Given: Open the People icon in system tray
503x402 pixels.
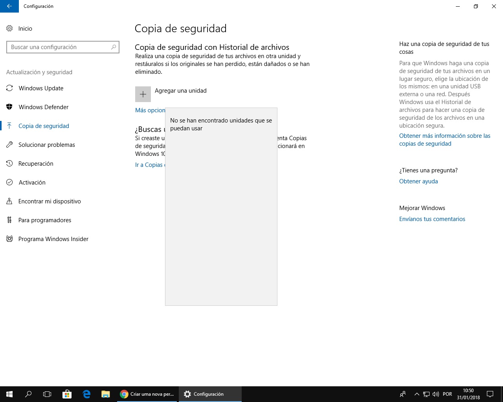Looking at the screenshot, I should (x=403, y=394).
